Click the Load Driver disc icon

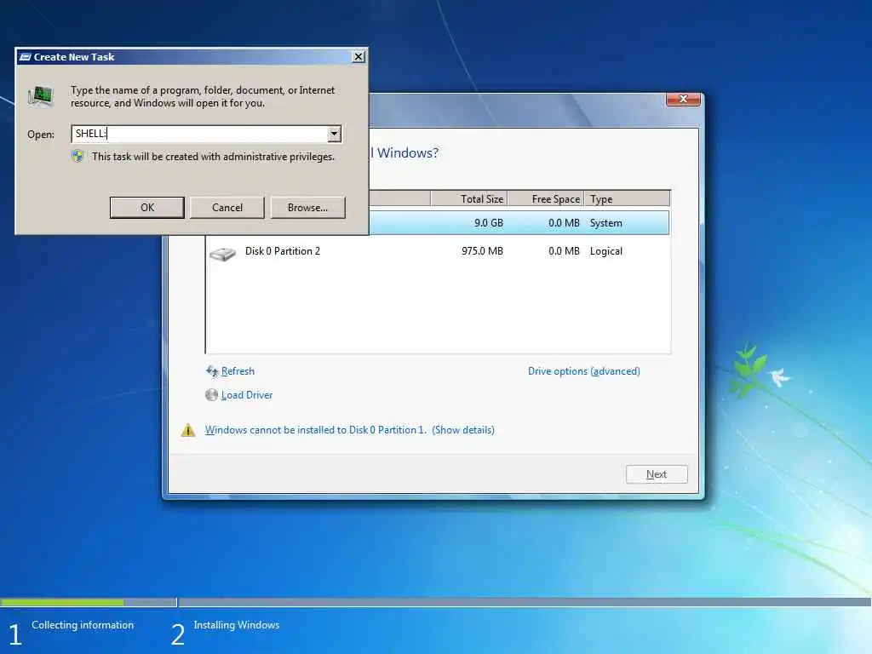(211, 395)
